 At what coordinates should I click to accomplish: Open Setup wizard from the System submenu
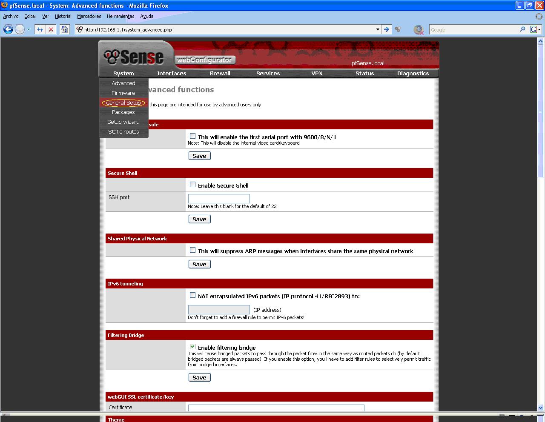tap(123, 122)
